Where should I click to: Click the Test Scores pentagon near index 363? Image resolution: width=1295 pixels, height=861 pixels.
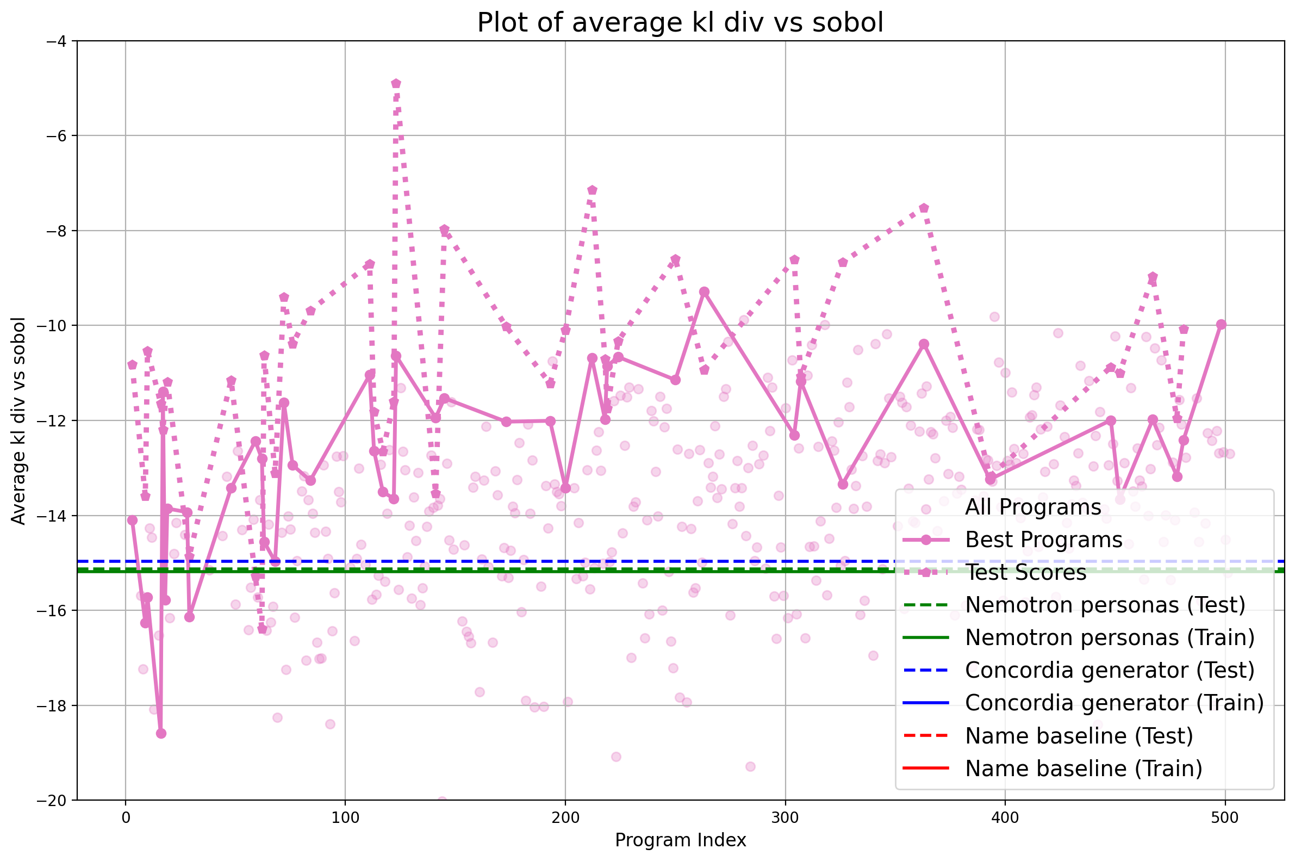pyautogui.click(x=924, y=208)
